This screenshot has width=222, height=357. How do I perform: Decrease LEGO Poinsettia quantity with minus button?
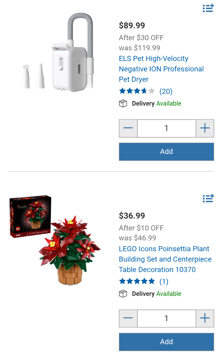(x=128, y=318)
